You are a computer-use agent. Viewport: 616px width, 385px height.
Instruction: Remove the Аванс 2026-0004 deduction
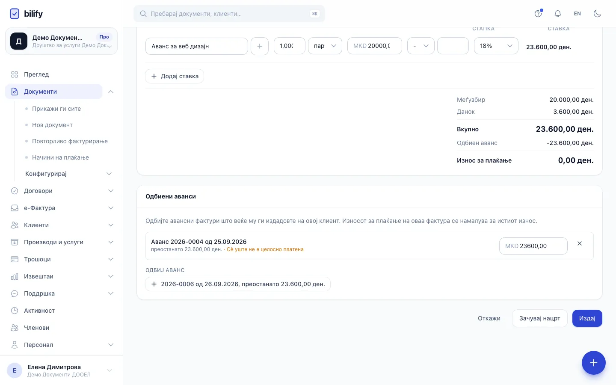click(x=580, y=243)
